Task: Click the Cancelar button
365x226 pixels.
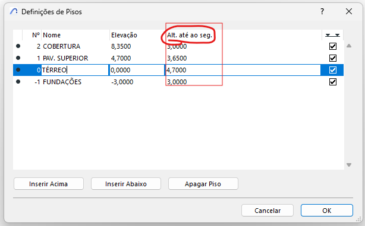Action: (268, 211)
